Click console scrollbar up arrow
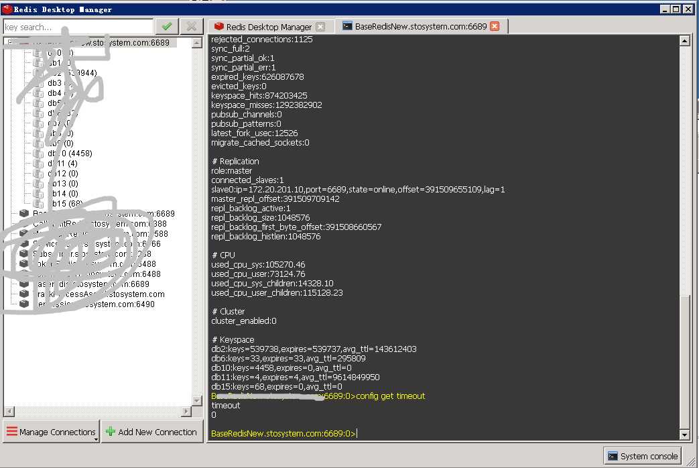Viewport: 699px width, 468px height. click(685, 41)
